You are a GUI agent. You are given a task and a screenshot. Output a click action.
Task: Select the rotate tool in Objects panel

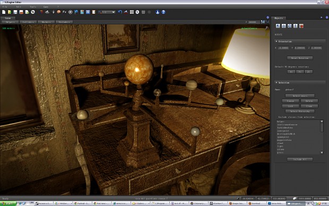(x=290, y=26)
